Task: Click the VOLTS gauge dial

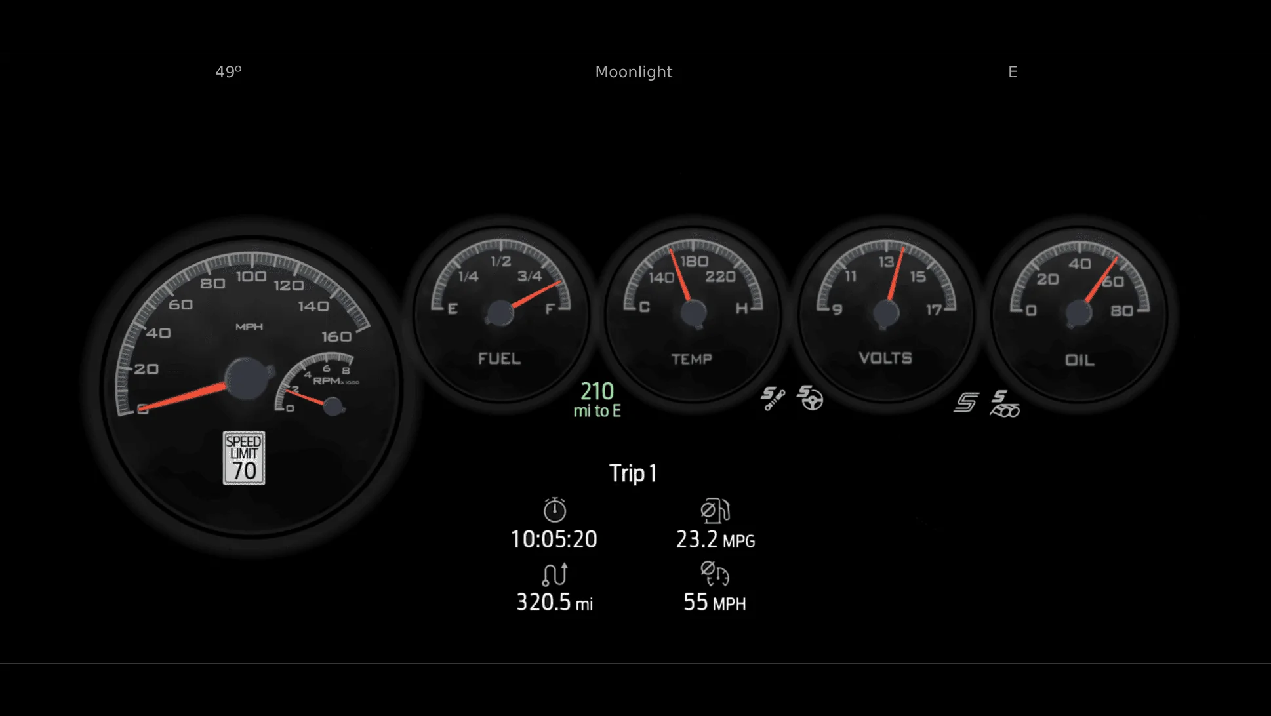Action: coord(886,314)
